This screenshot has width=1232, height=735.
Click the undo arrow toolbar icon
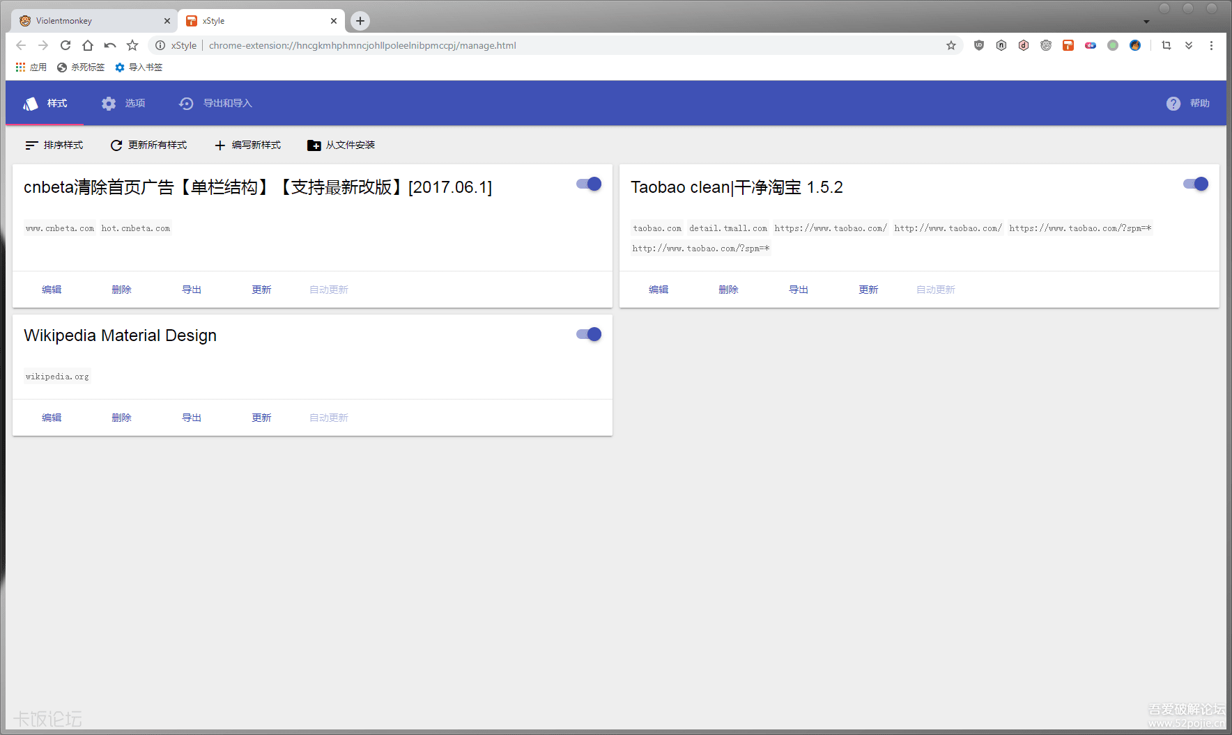point(110,45)
